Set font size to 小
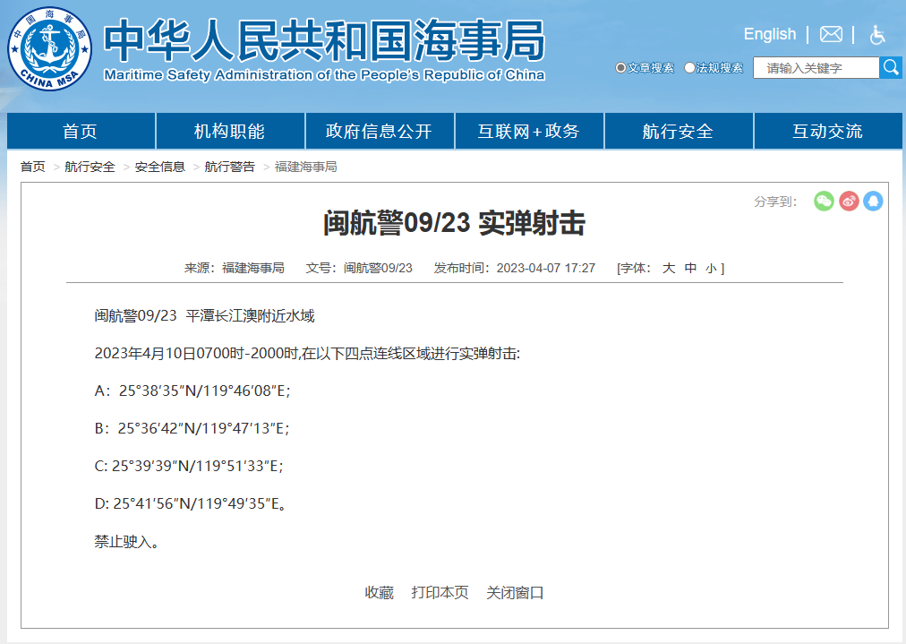This screenshot has height=644, width=906. [x=711, y=269]
